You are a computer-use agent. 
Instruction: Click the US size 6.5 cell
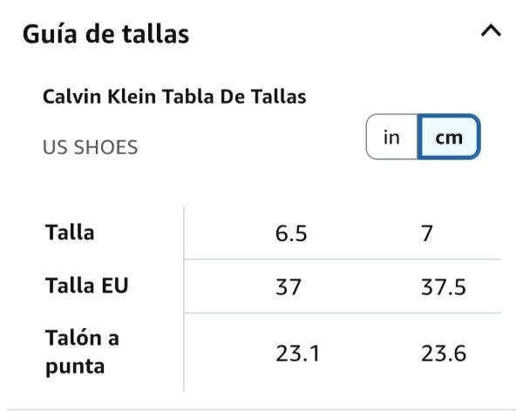point(291,234)
